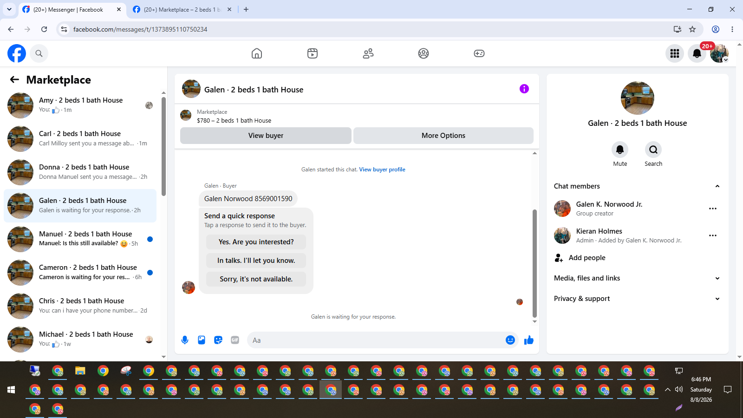Open Carl · 2 beds 1 bath House chat

pos(80,139)
